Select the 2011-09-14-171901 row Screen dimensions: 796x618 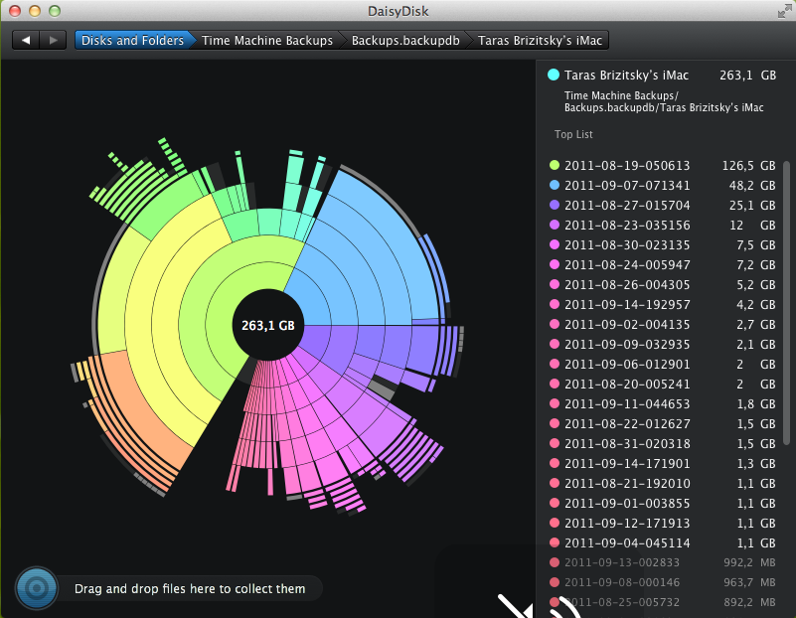(x=663, y=463)
